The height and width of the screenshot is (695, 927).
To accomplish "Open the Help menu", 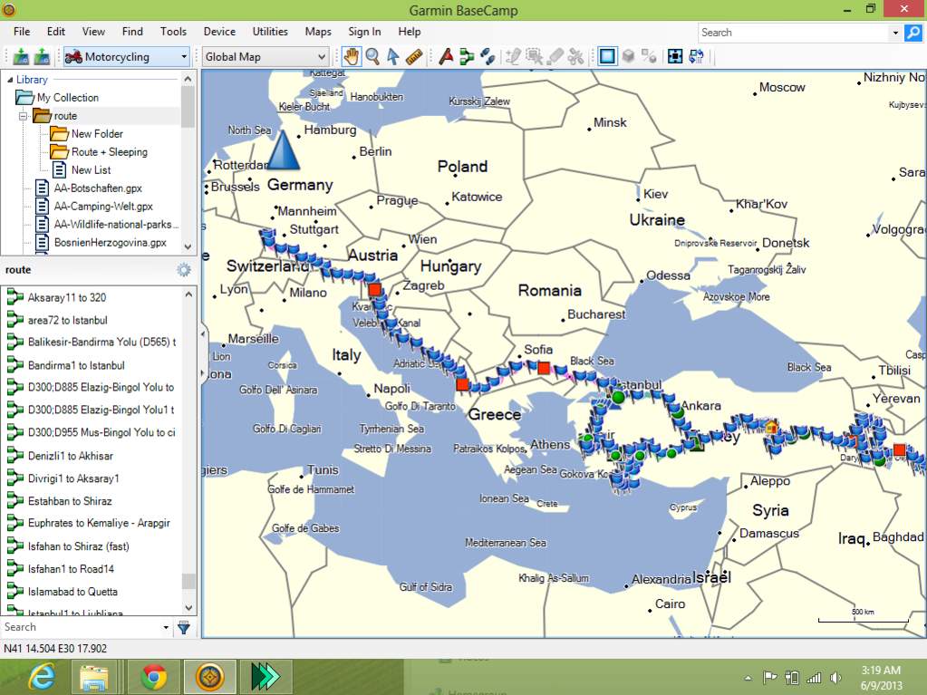I will pos(409,32).
